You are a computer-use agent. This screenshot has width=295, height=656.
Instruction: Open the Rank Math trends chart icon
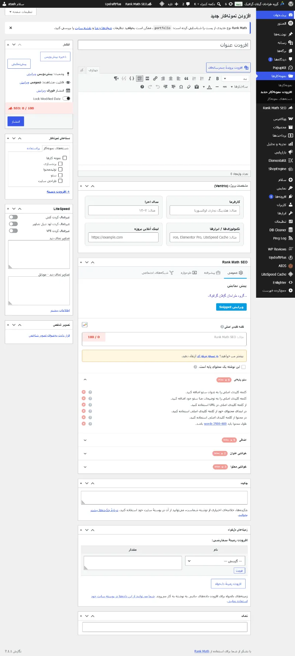[x=85, y=325]
